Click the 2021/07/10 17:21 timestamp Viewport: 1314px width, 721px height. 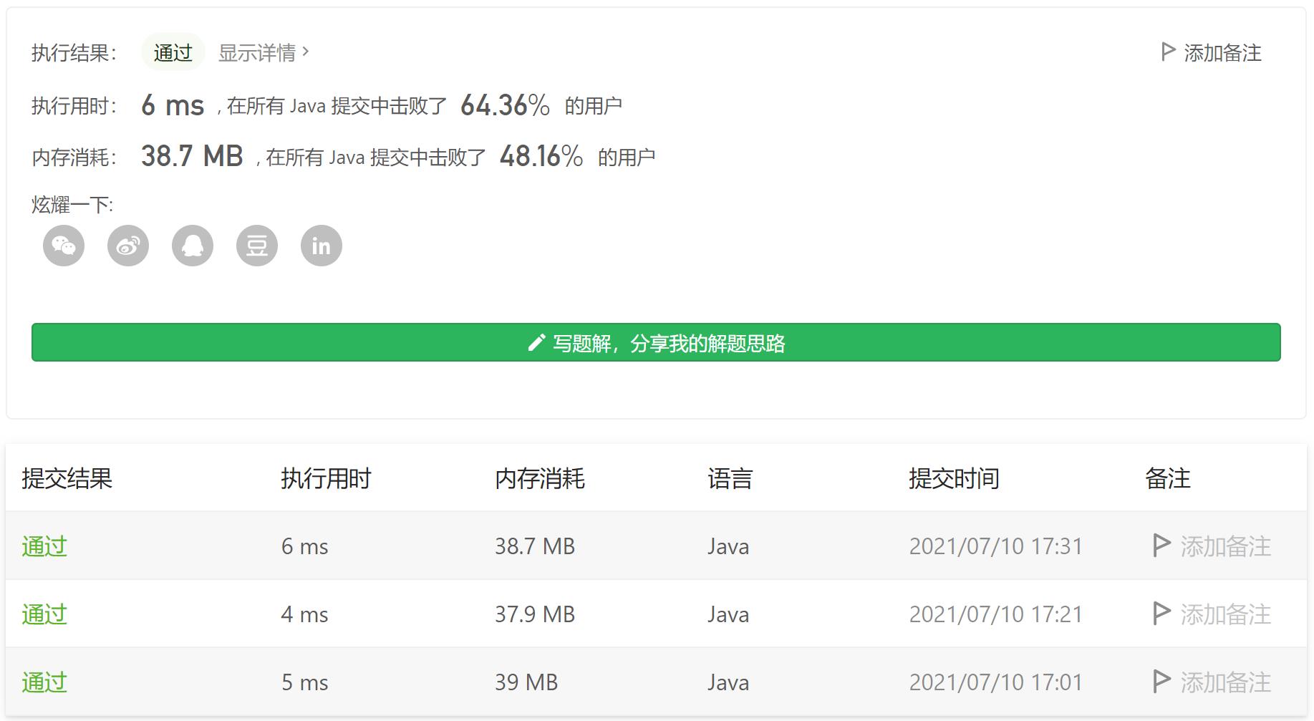coord(996,614)
